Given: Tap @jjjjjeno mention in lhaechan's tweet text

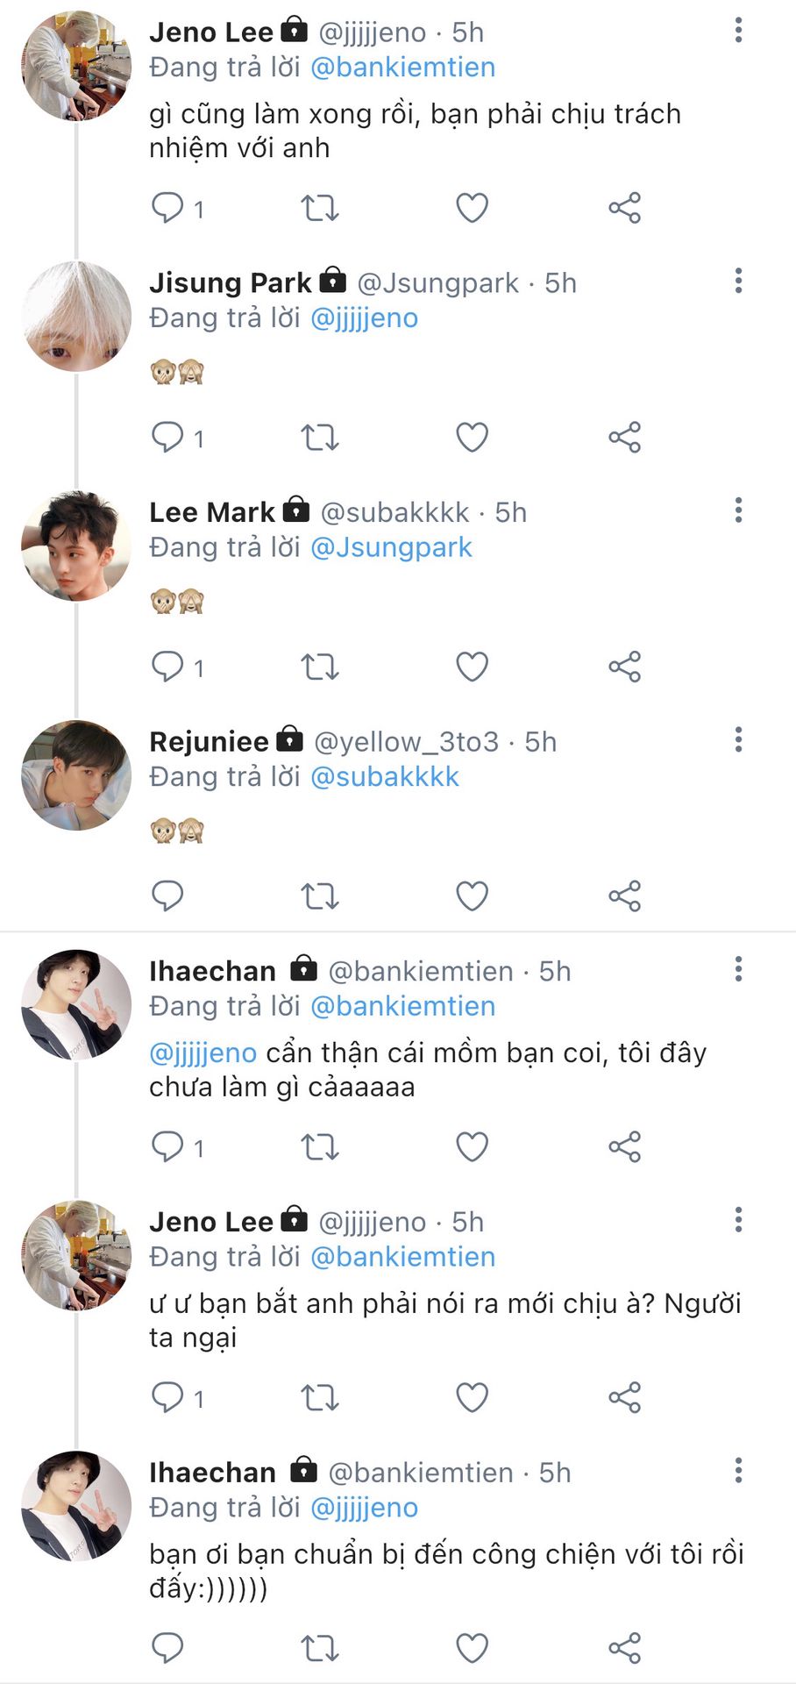Looking at the screenshot, I should click(x=203, y=1052).
